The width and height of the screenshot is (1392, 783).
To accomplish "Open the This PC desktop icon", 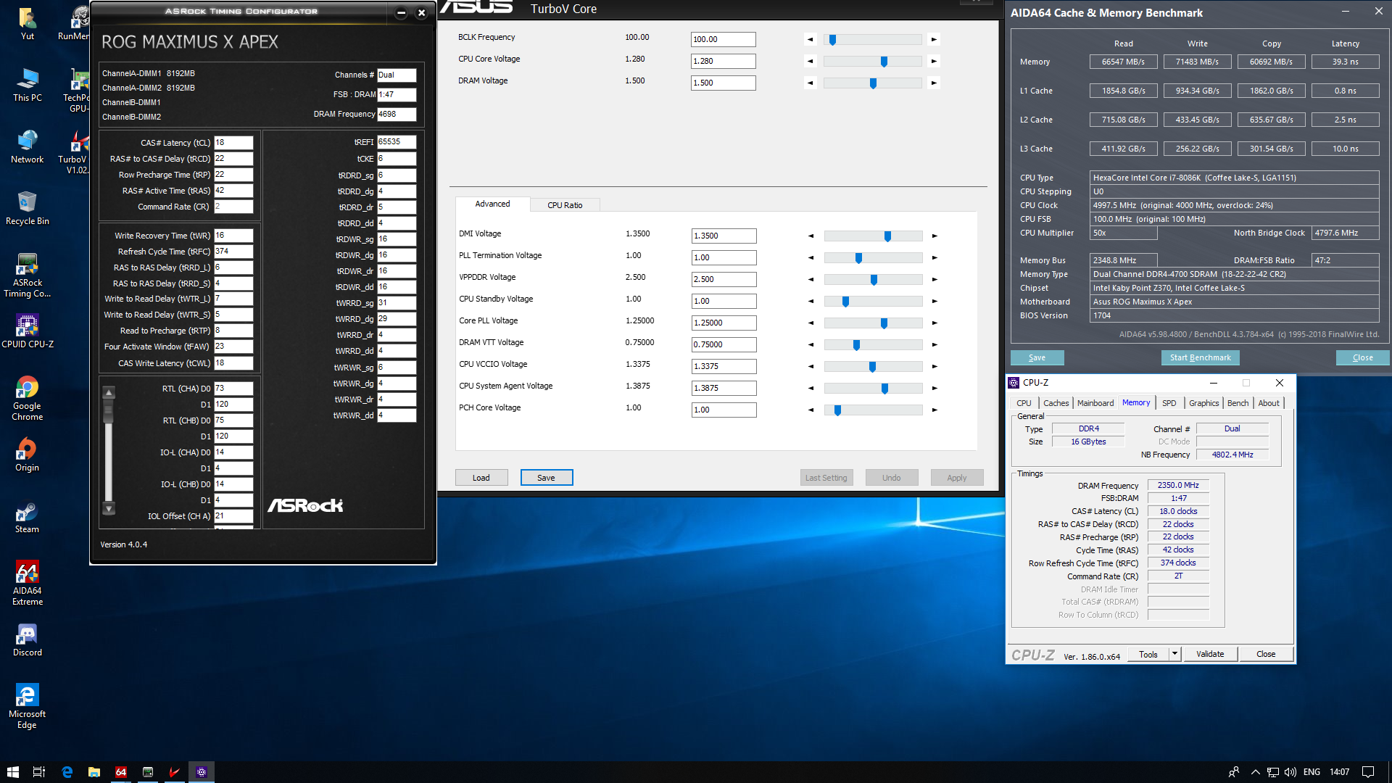I will pos(28,85).
